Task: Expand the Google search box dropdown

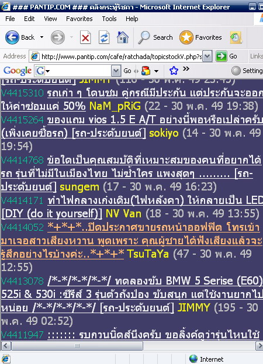Action: (116, 71)
